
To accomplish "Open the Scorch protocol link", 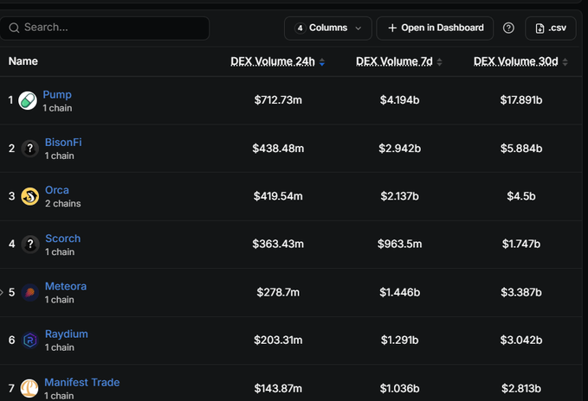I will [63, 239].
